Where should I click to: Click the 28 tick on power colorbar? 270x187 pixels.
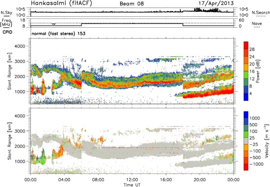pos(252,49)
